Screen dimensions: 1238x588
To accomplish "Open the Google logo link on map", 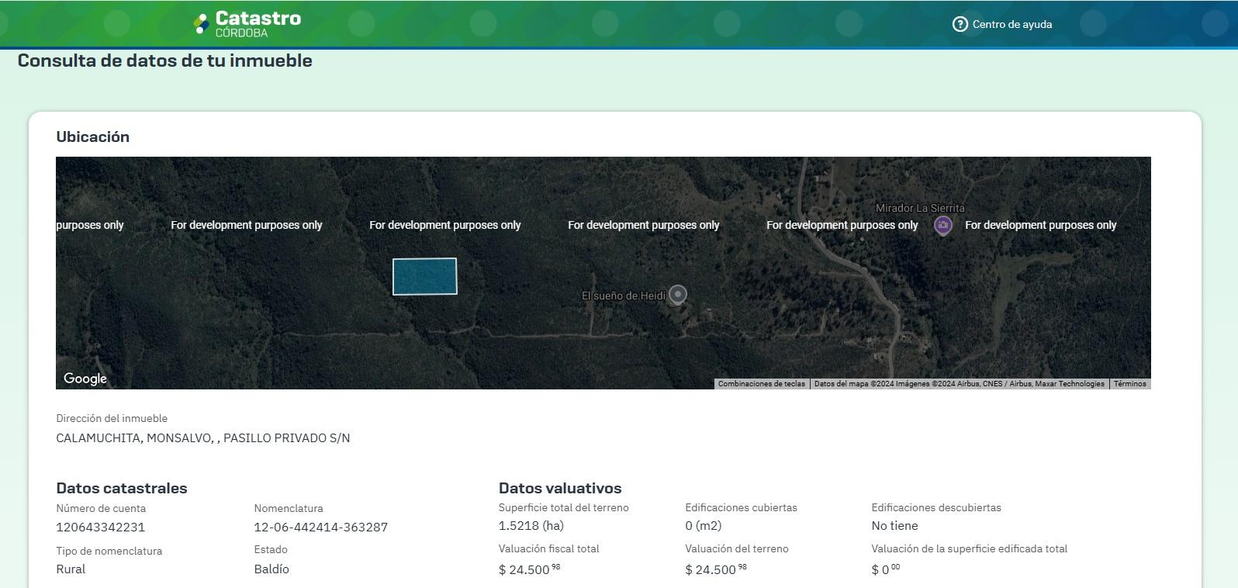I will (85, 379).
